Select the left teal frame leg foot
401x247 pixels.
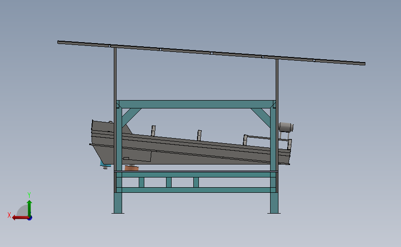[118, 203]
